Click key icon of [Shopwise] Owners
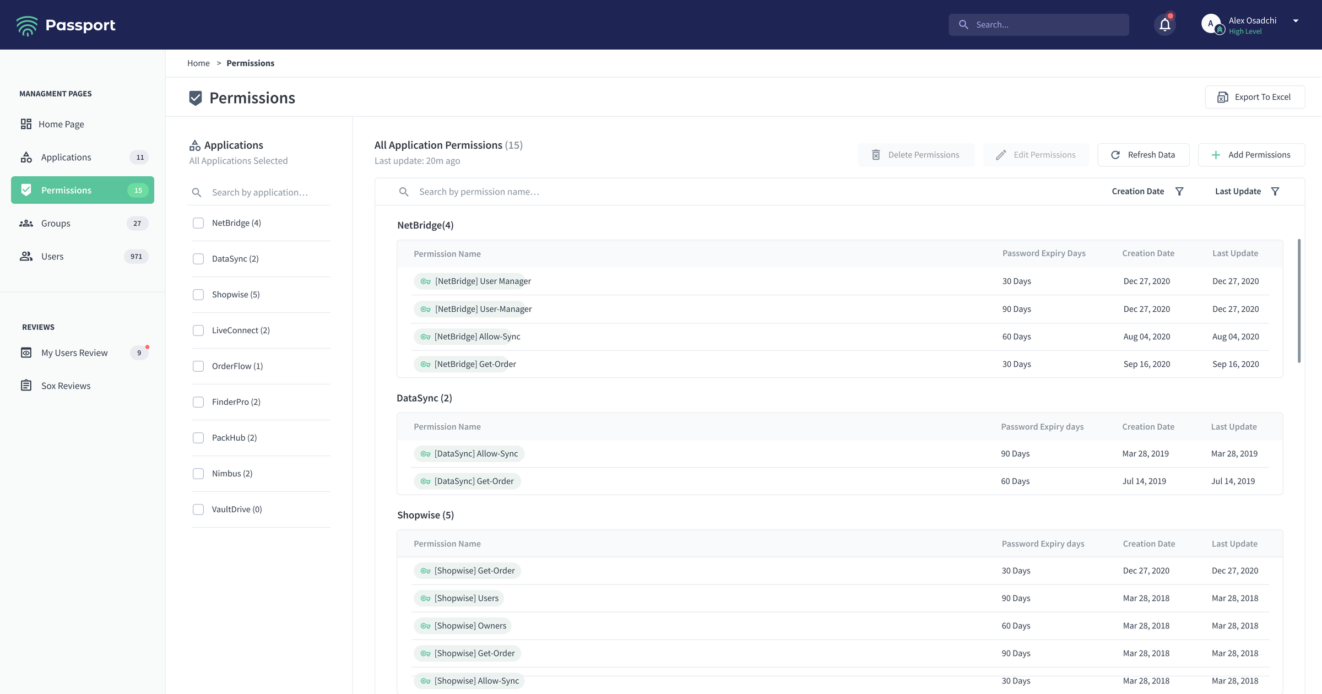 tap(425, 626)
